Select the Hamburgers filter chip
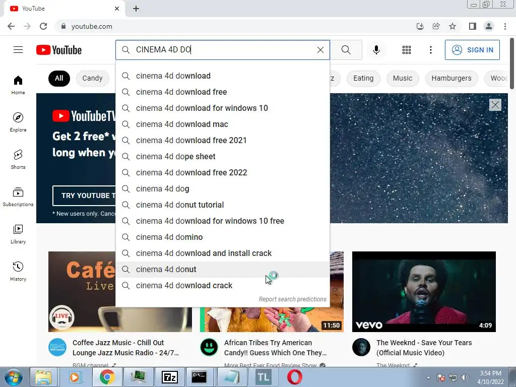 [x=451, y=78]
